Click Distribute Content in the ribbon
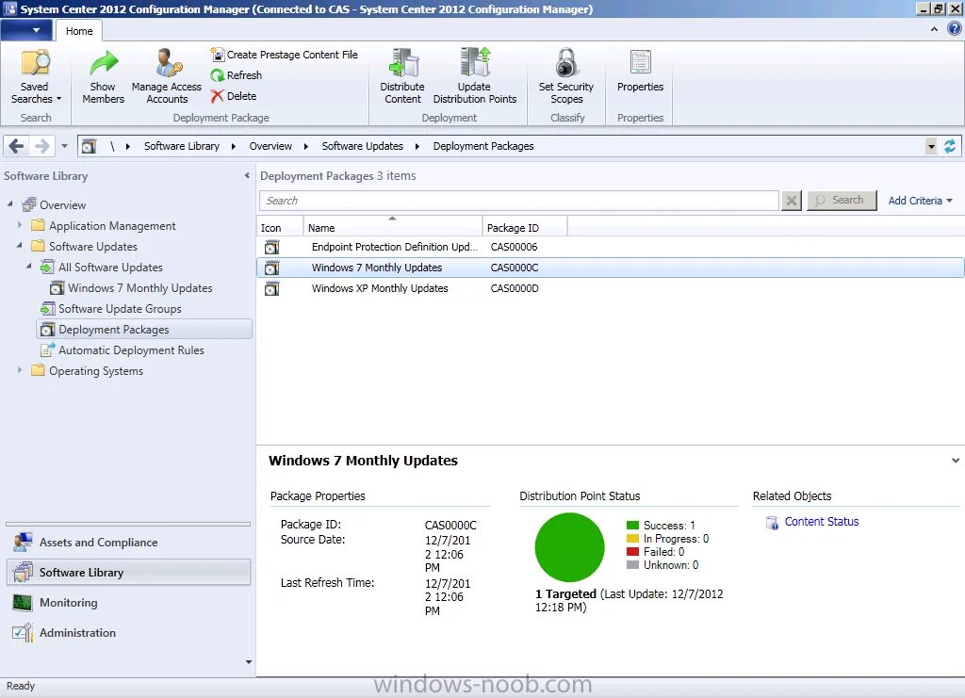Viewport: 965px width, 698px height. click(x=402, y=77)
